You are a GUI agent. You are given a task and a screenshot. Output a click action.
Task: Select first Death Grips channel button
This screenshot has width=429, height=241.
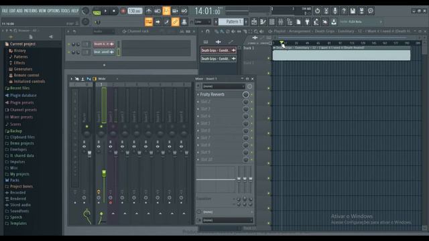[x=104, y=44]
